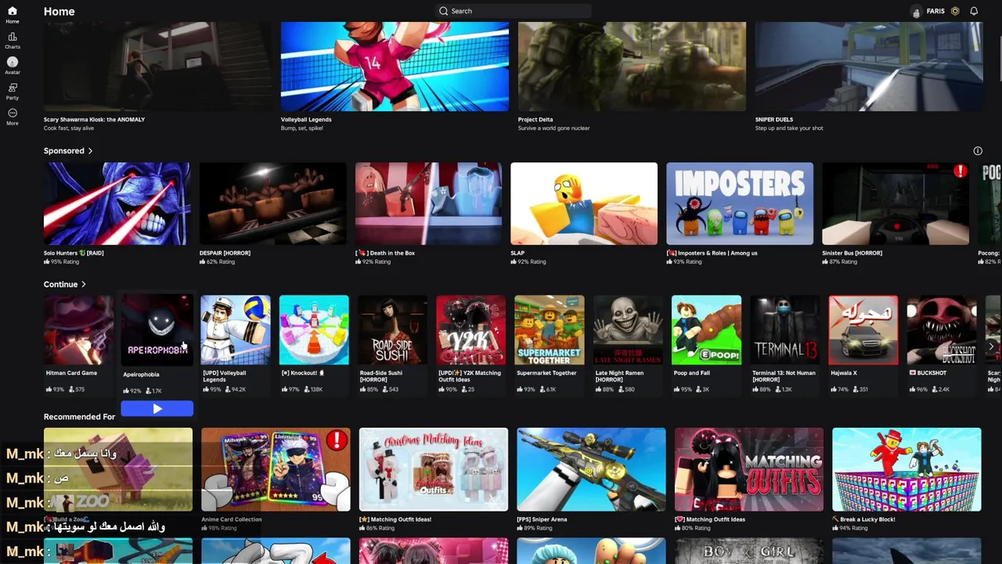Open Matching Outfits recommended game
The height and width of the screenshot is (564, 1002).
[749, 469]
